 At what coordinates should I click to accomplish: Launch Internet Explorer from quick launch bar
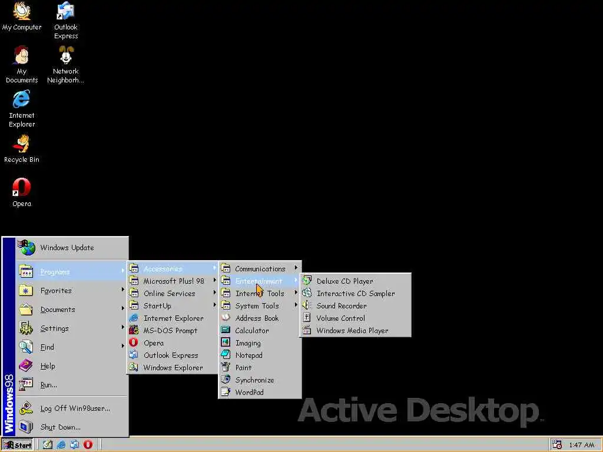[x=61, y=445]
